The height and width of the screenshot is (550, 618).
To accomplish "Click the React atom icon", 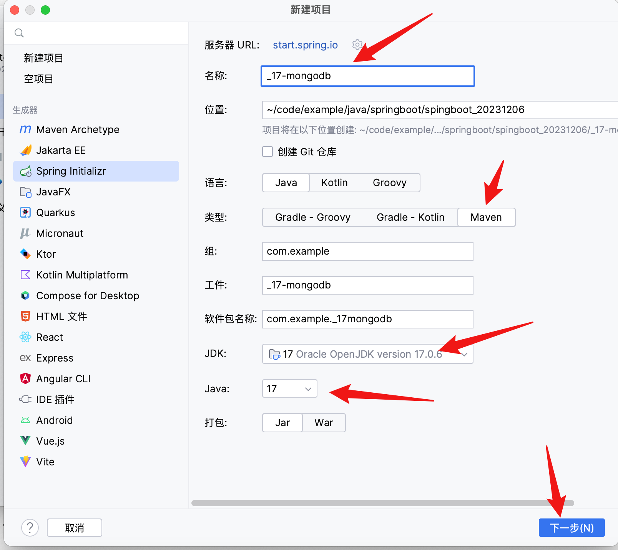I will pos(25,337).
